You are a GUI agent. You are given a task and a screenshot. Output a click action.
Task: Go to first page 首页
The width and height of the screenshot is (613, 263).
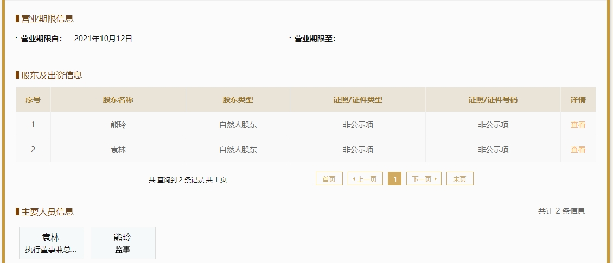pos(329,178)
